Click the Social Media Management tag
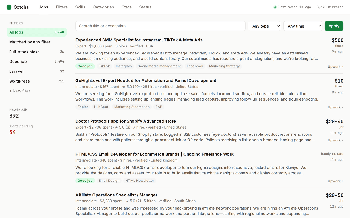The height and width of the screenshot is (218, 350). pyautogui.click(x=159, y=66)
